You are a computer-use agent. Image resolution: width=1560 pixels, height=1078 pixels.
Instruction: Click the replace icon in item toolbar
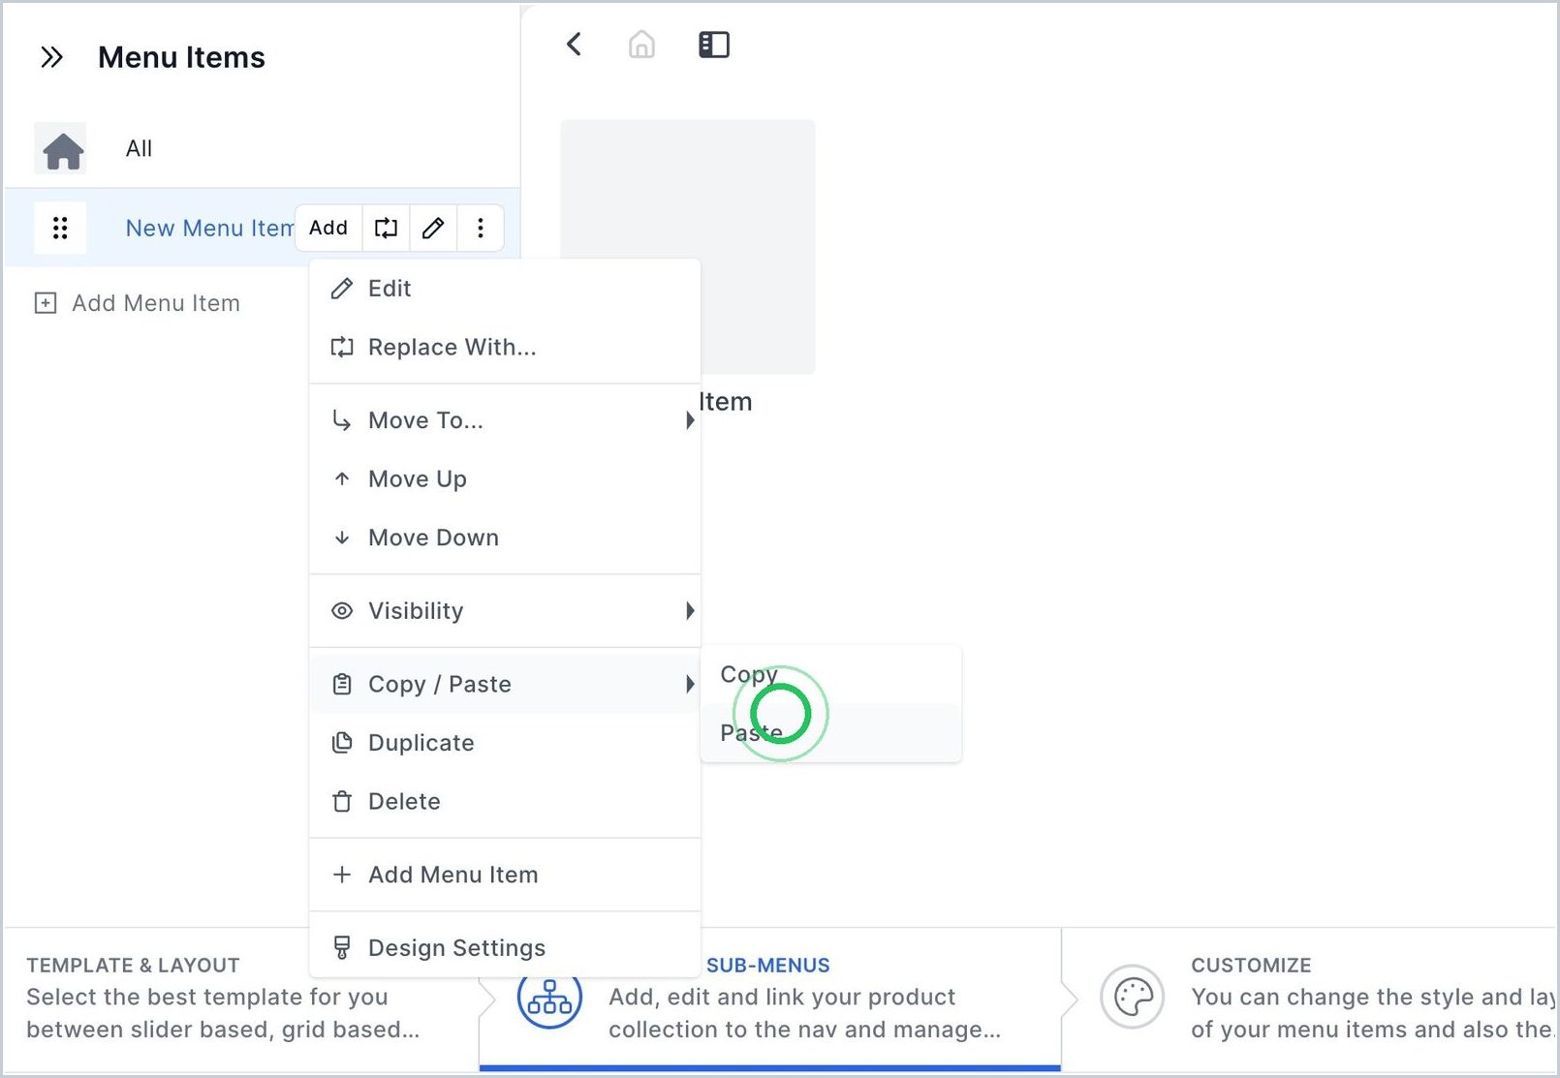coord(386,228)
